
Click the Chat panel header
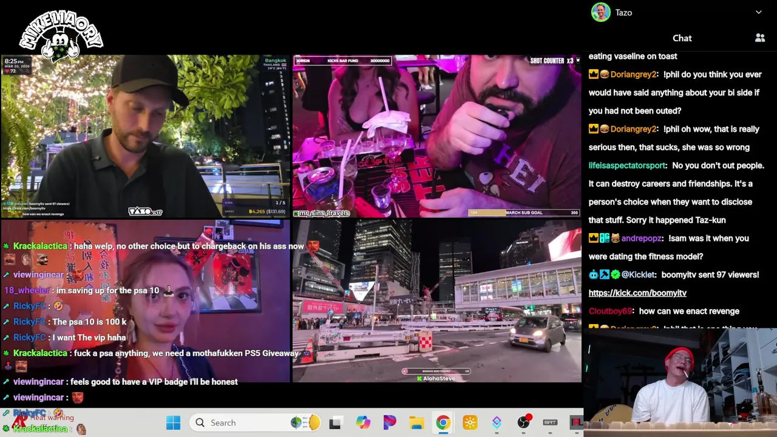point(682,38)
